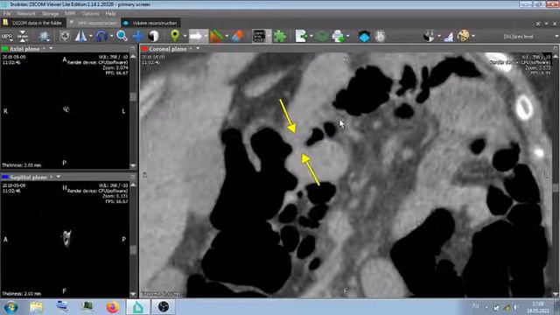Switch to the MPR reconstruction tab

[x=94, y=23]
